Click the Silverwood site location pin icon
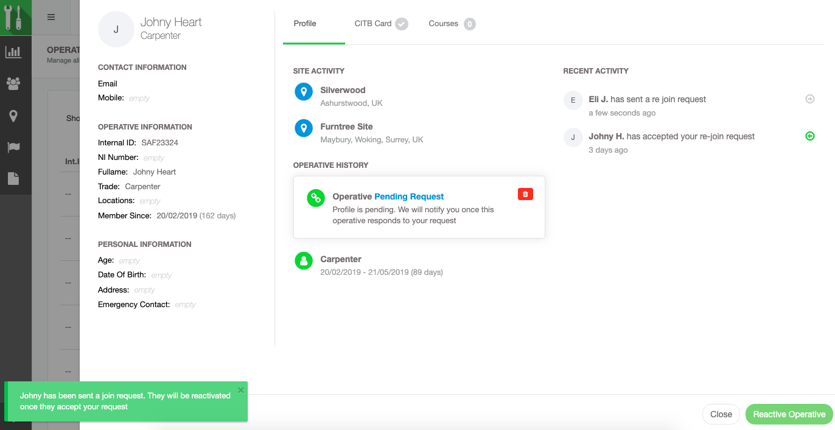Screen dimensions: 835x430 tap(303, 92)
